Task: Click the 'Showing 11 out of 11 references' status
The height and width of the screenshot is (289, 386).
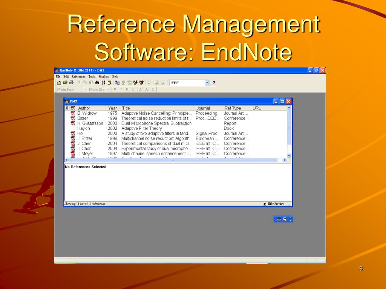Action: click(85, 204)
